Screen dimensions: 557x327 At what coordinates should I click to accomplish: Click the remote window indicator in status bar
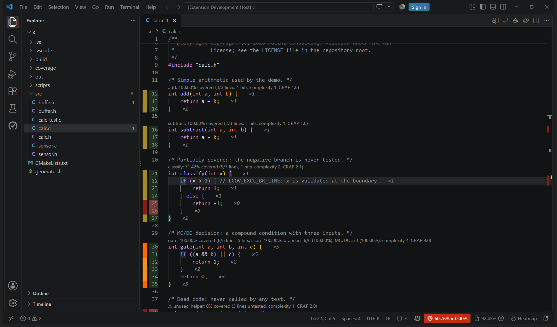click(11, 318)
